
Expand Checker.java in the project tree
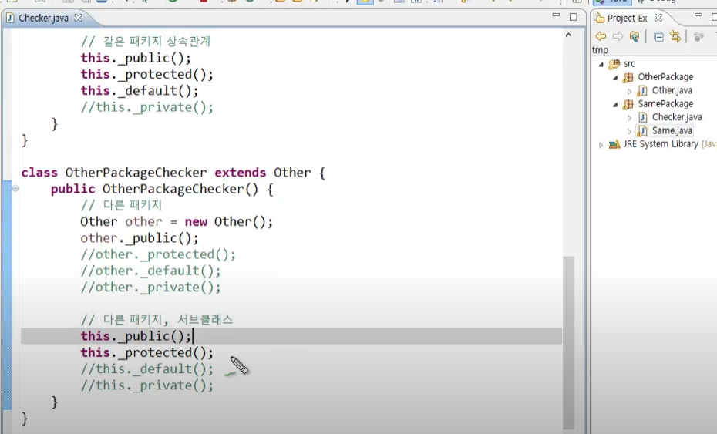pos(630,118)
